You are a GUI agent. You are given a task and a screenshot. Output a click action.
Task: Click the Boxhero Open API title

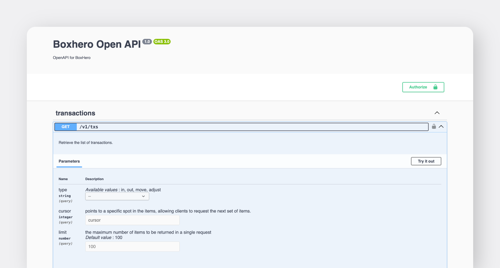click(x=97, y=44)
